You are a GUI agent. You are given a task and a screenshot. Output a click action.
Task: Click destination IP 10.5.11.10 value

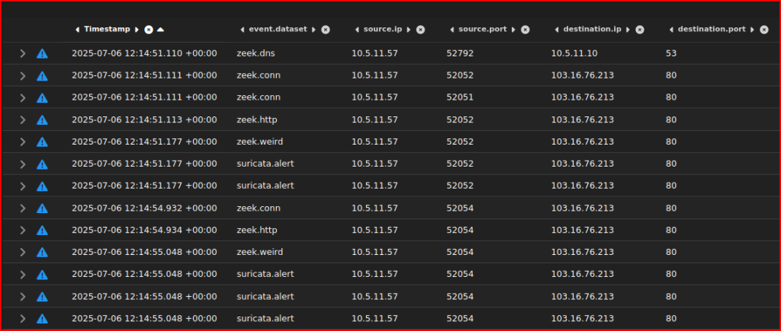[576, 54]
